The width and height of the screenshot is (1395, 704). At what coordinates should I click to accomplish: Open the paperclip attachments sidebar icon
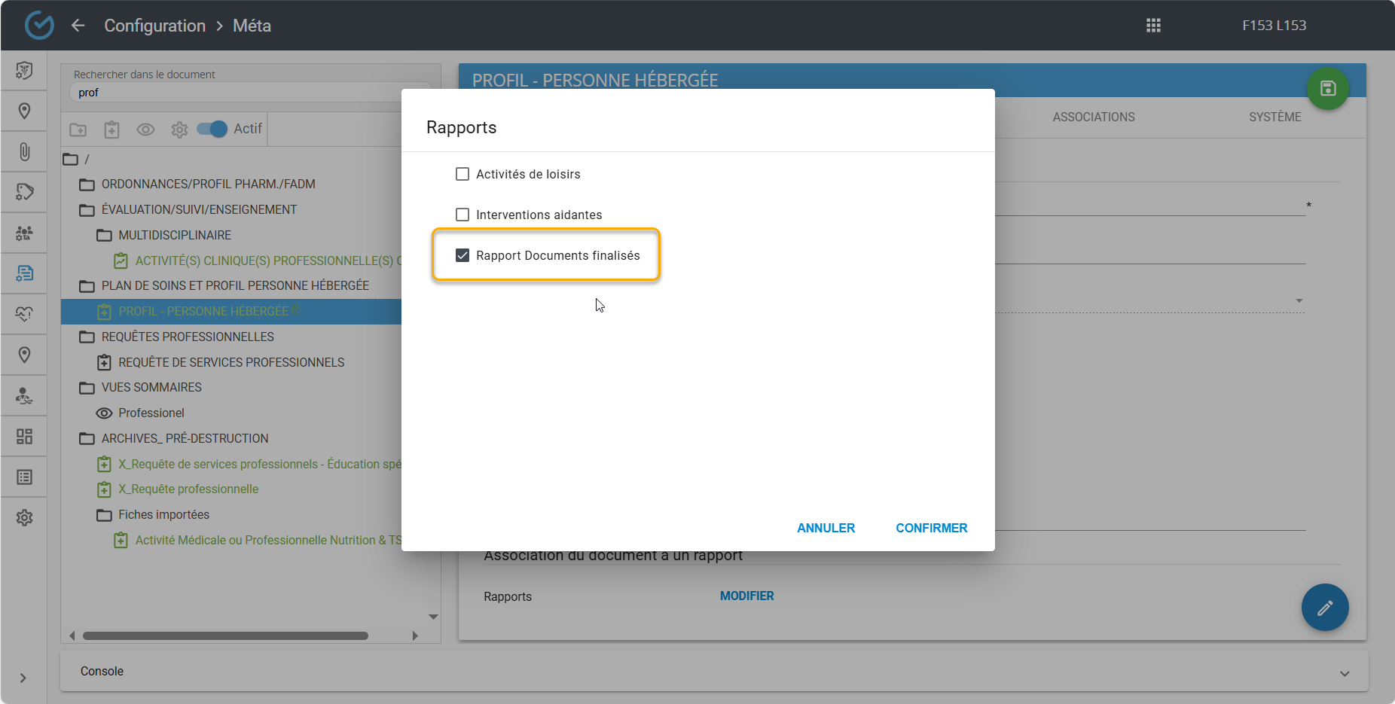pos(24,152)
